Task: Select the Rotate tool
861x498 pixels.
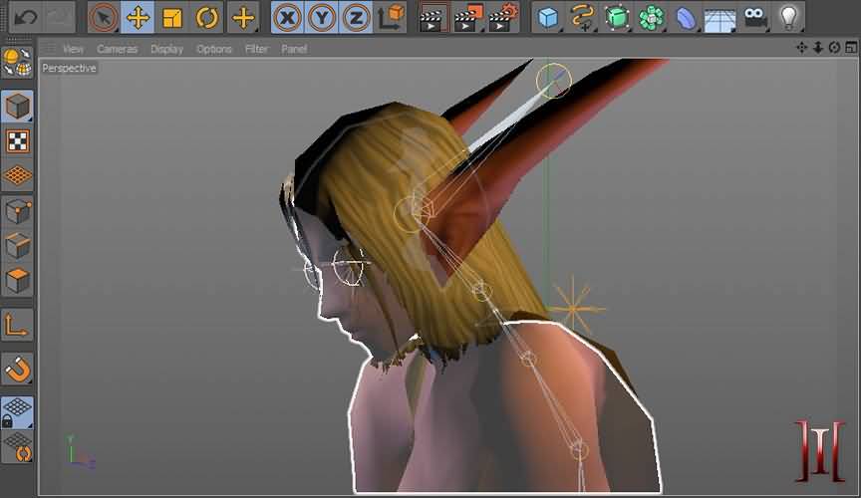Action: click(x=206, y=18)
